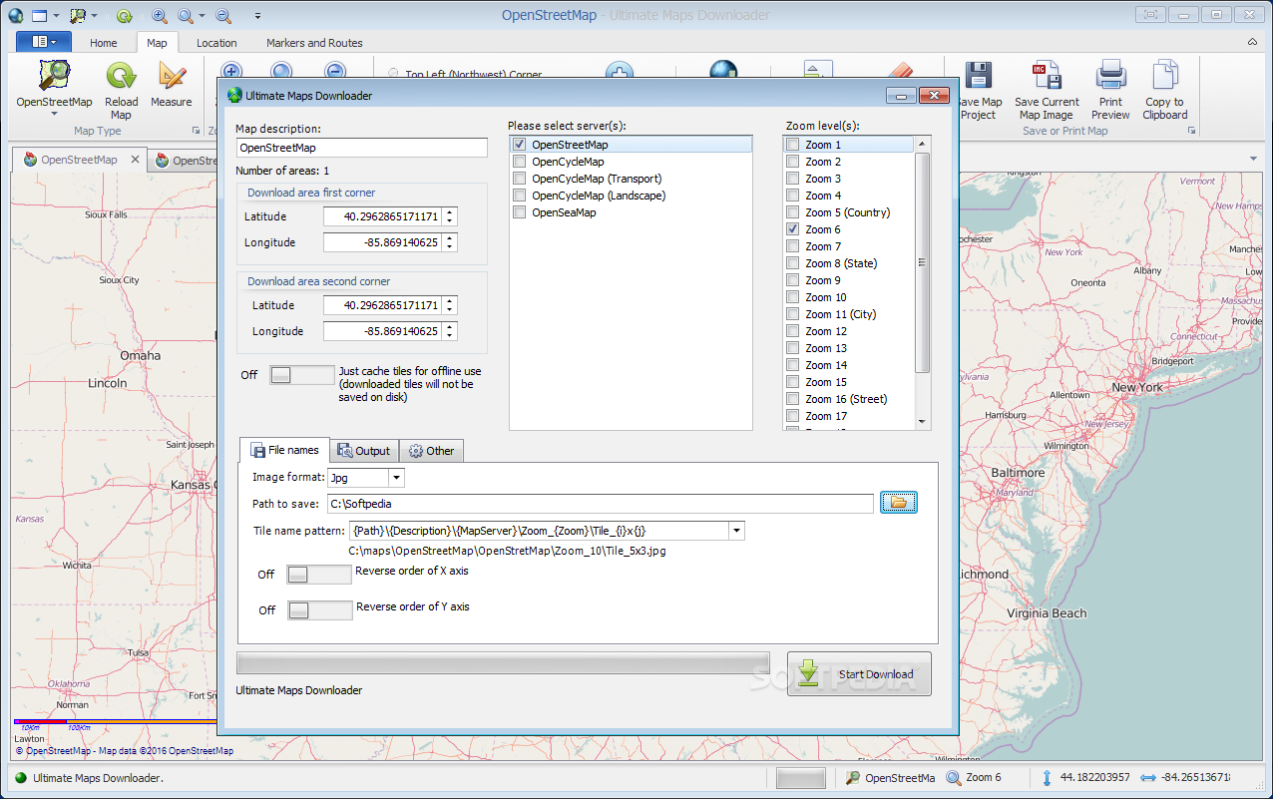Click the map type icon in quick access toolbar
The width and height of the screenshot is (1273, 799).
77,15
